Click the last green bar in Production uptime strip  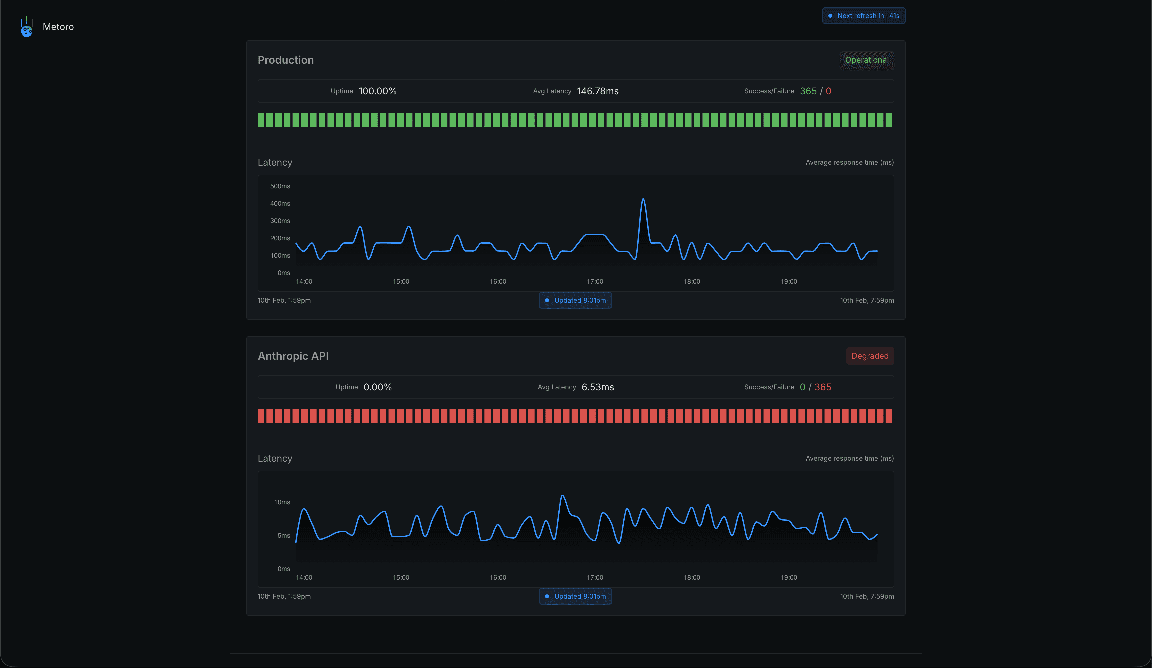click(889, 120)
